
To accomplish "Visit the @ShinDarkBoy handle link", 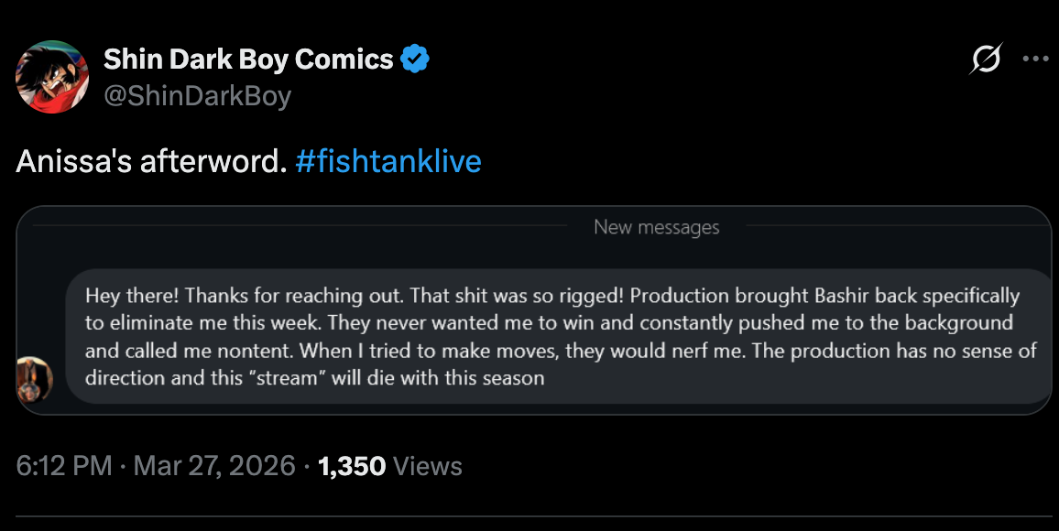I will [x=197, y=96].
